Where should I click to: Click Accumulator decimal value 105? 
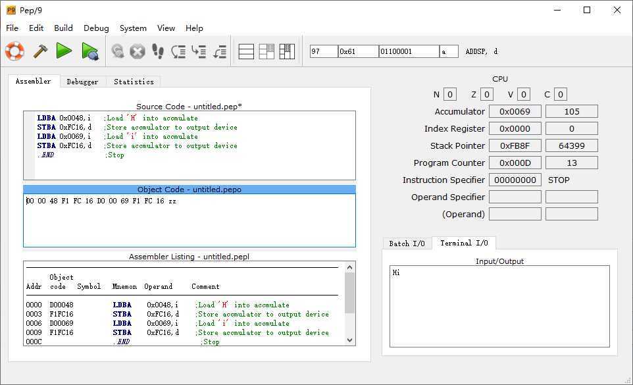pyautogui.click(x=572, y=111)
